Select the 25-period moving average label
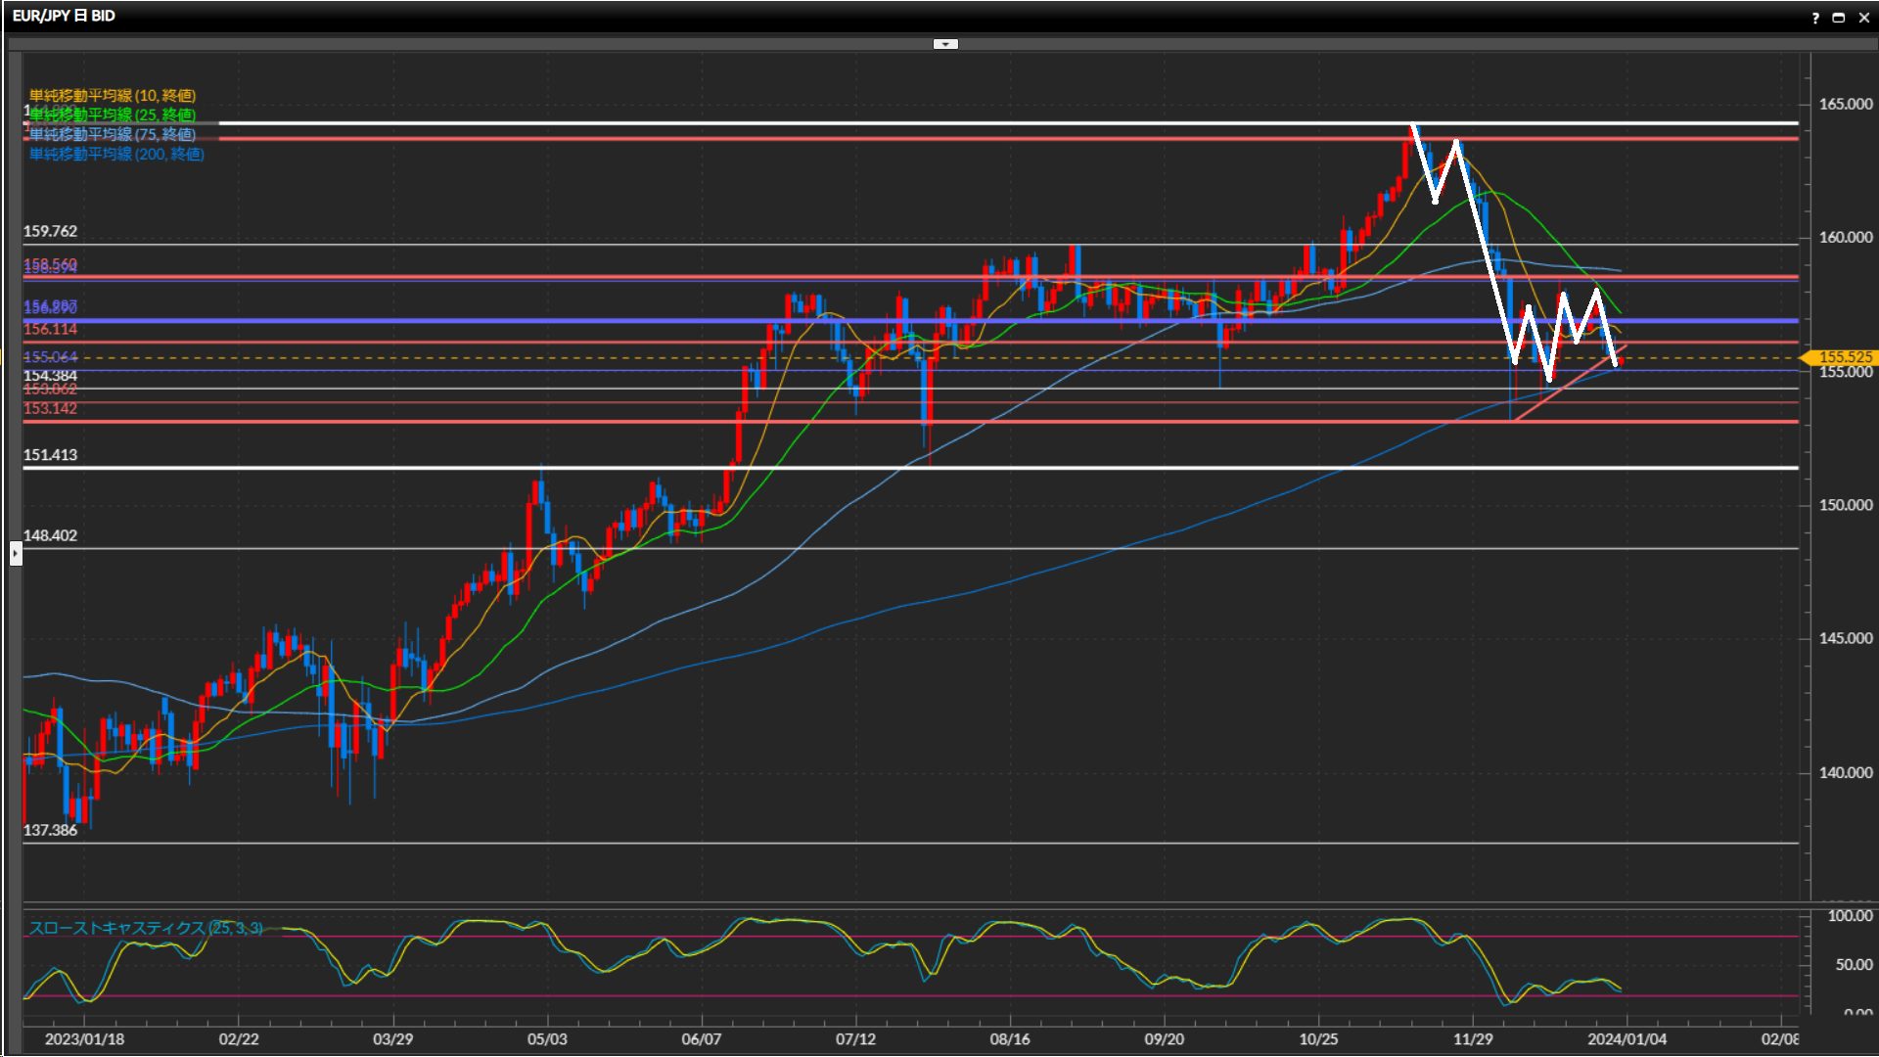 [x=113, y=115]
